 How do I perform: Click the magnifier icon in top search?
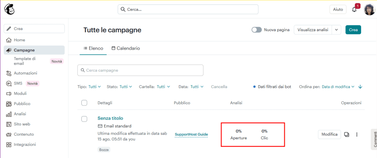123,9
